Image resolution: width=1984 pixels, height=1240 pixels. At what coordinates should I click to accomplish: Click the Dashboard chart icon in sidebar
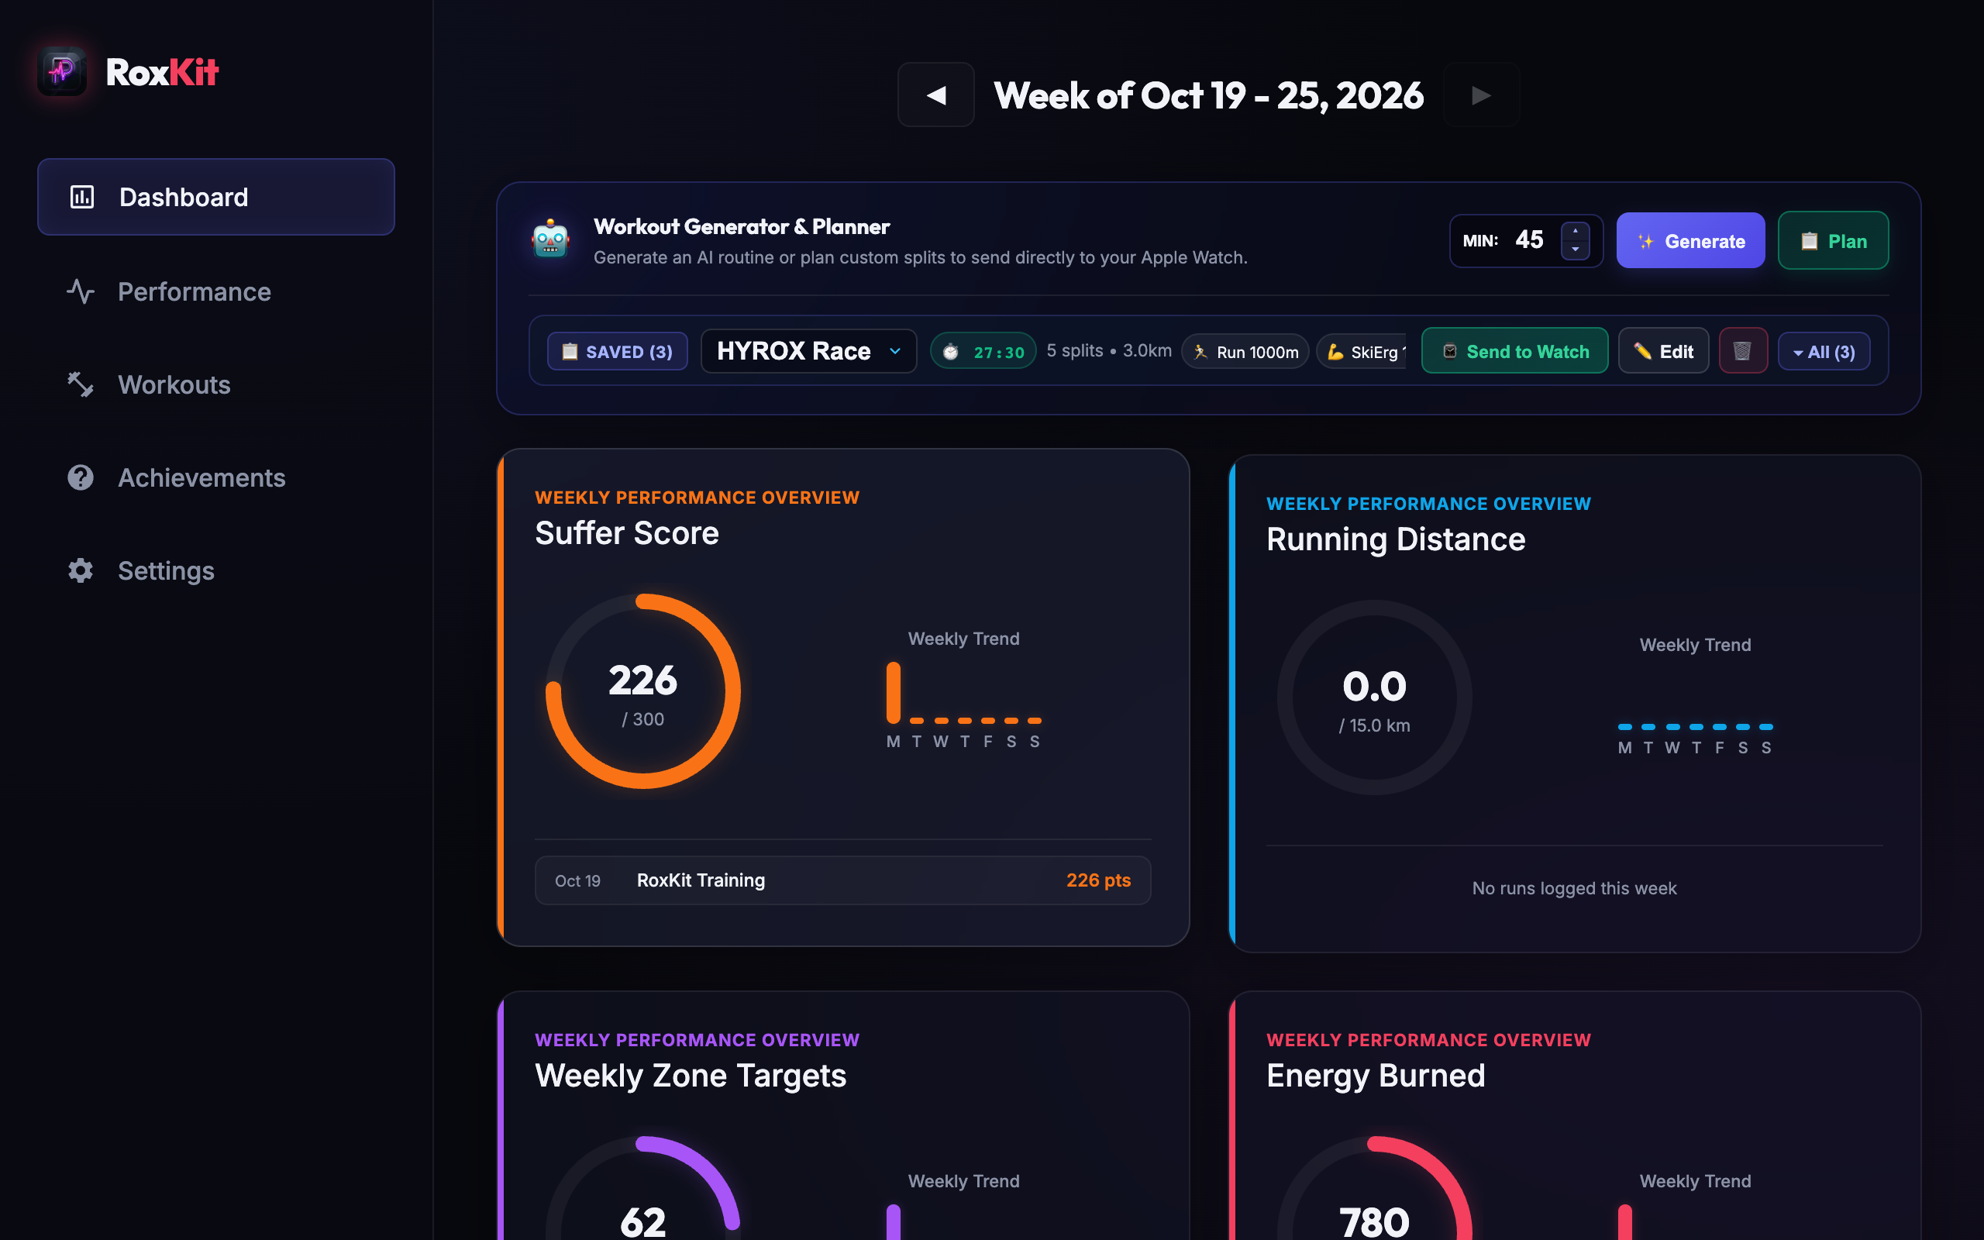pos(82,197)
